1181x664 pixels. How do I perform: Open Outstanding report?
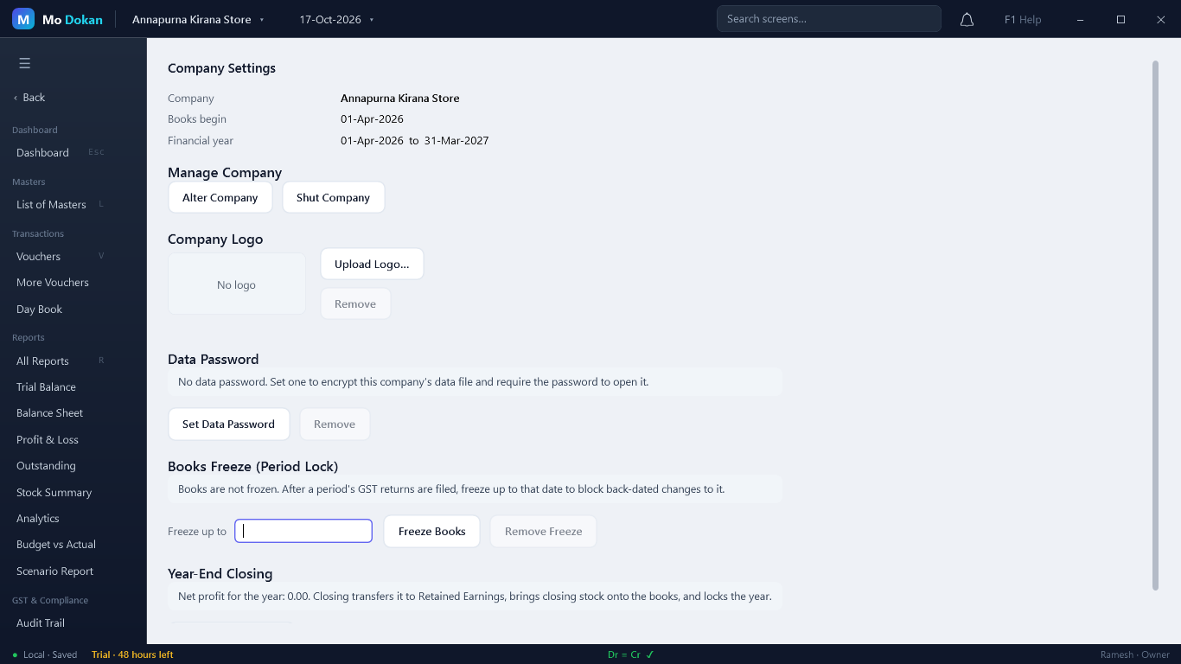(60, 465)
